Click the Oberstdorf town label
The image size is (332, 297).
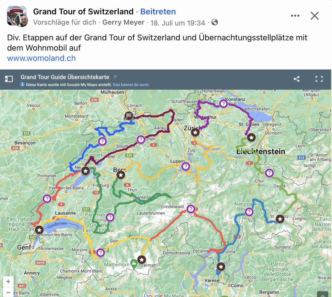tap(321, 130)
